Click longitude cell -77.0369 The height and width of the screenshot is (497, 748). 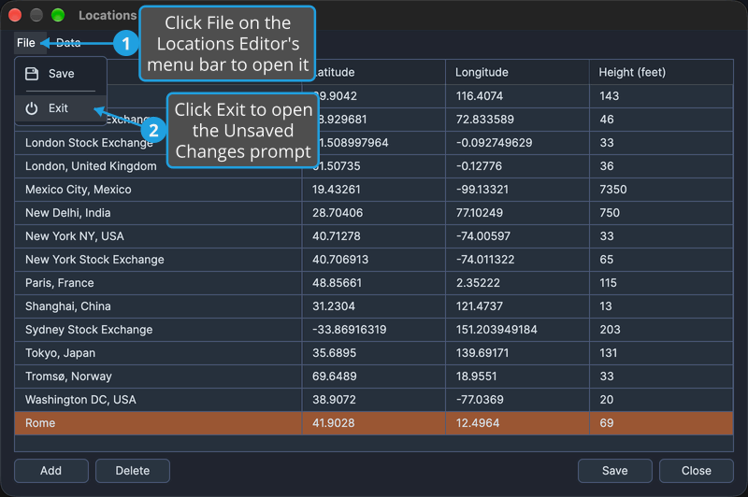[517, 400]
